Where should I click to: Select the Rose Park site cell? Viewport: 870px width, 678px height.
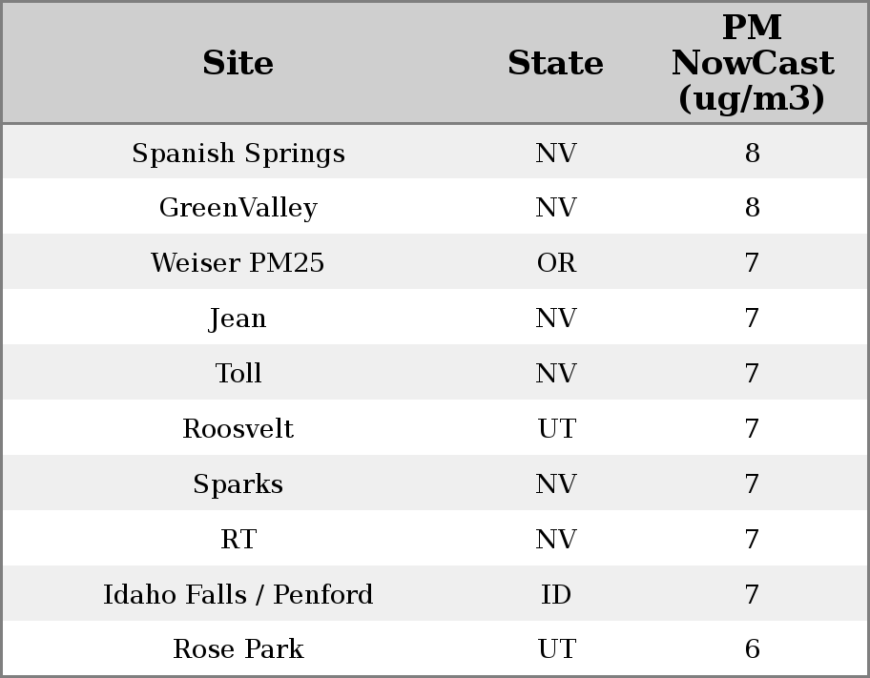(x=238, y=648)
